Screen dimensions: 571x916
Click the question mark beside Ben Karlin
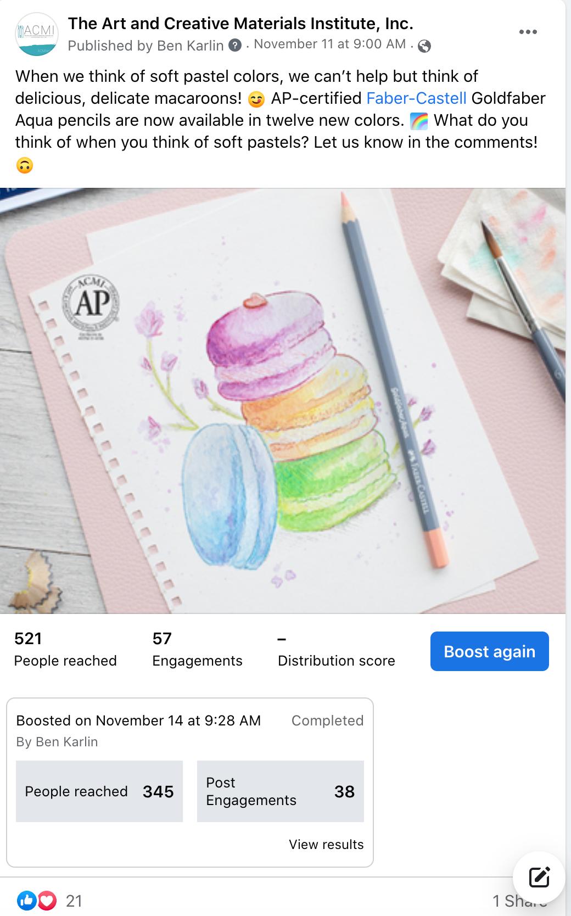pyautogui.click(x=234, y=46)
